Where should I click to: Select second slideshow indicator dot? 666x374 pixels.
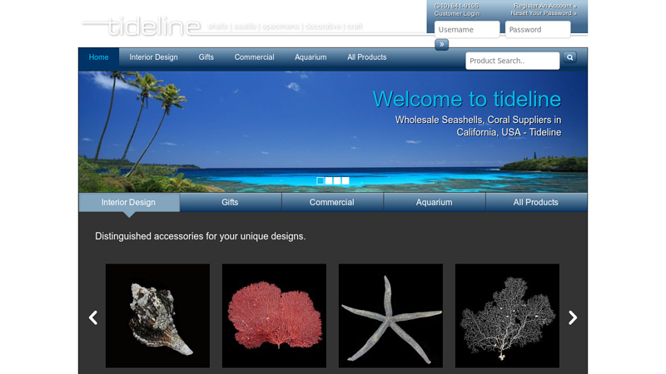[329, 180]
